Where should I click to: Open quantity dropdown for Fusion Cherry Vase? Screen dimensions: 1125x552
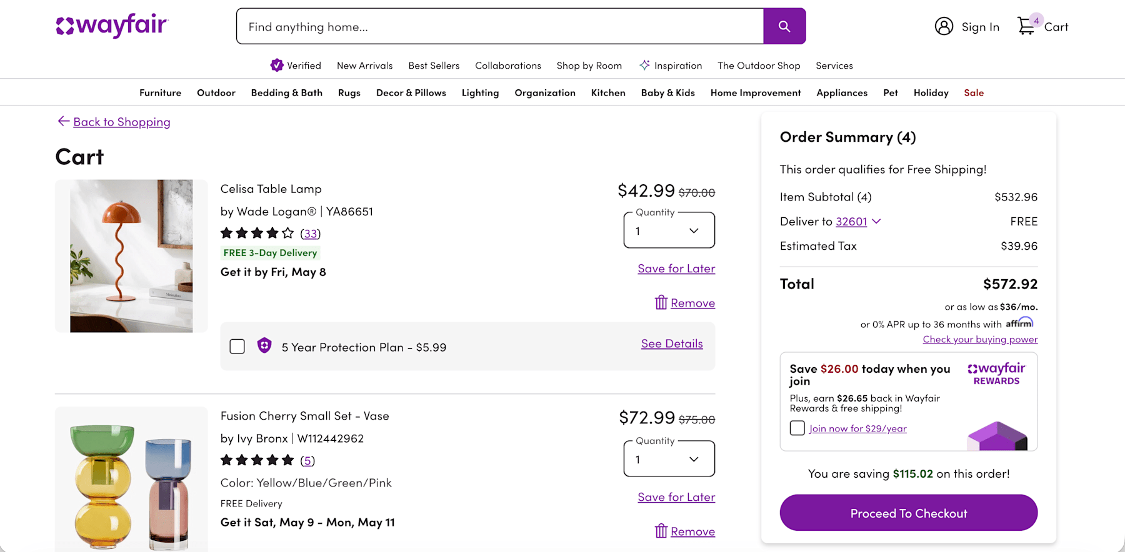click(x=669, y=459)
